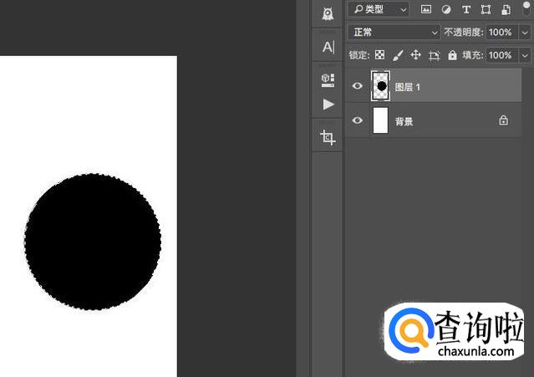This screenshot has width=534, height=377.
Task: Open the Character panel A| icon
Action: coord(328,47)
